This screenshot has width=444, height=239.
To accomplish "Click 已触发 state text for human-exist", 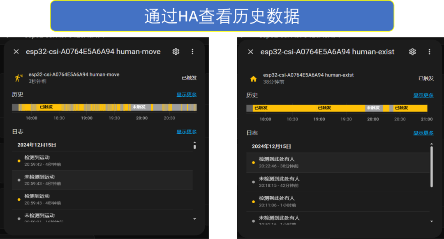I will tap(426, 79).
